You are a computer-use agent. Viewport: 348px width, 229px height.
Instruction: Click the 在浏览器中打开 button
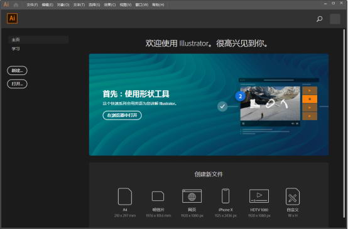pos(122,115)
